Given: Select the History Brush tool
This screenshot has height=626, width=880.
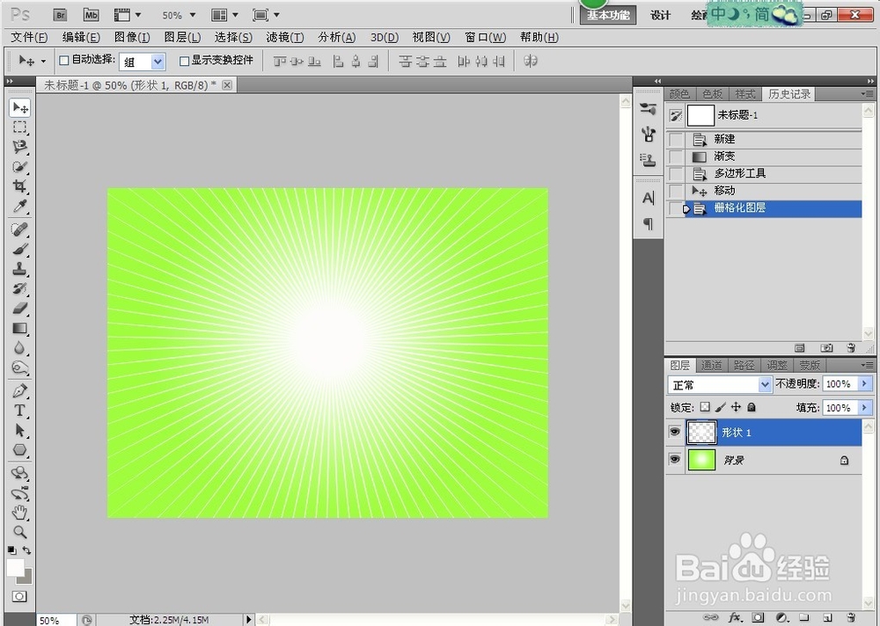Looking at the screenshot, I should tap(20, 289).
